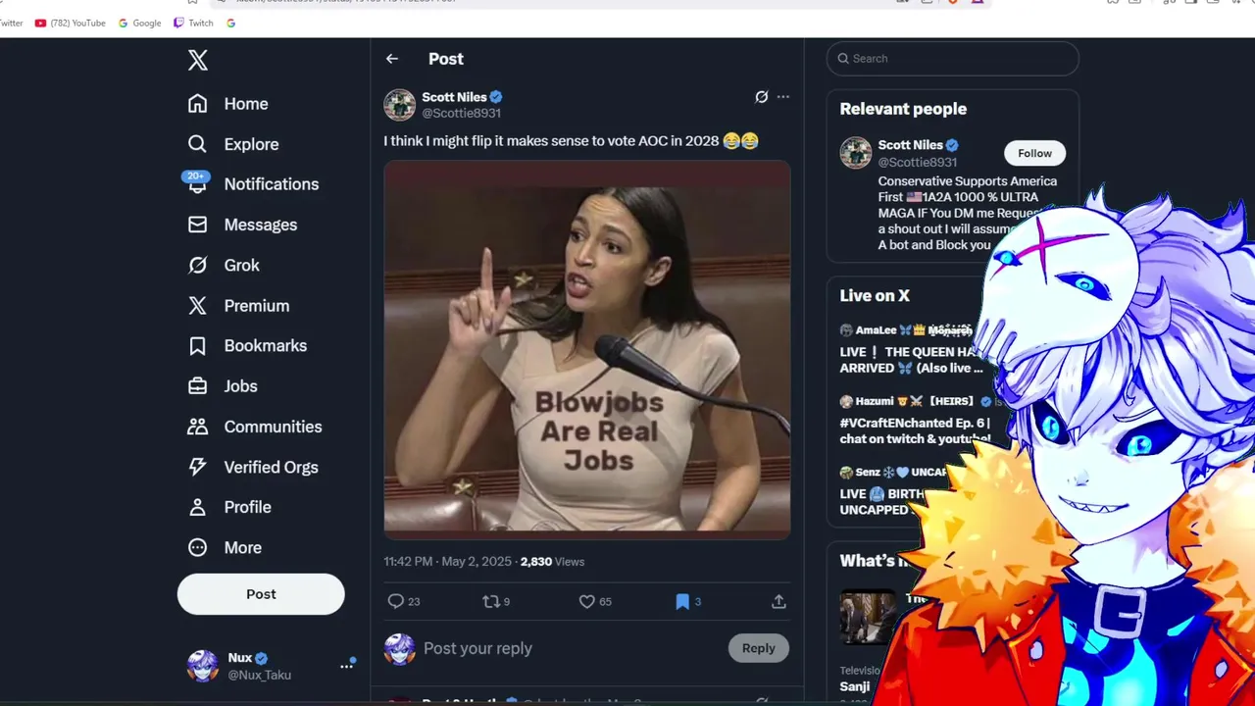The height and width of the screenshot is (706, 1255).
Task: Click the grey Reply button
Action: point(758,648)
